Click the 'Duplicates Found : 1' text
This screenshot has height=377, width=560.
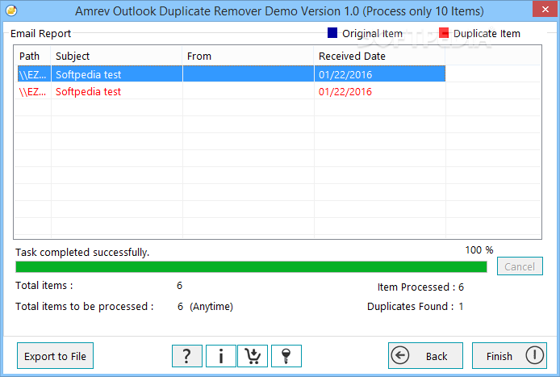coord(415,306)
